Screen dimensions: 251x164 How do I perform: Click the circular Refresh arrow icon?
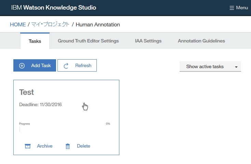[66, 66]
